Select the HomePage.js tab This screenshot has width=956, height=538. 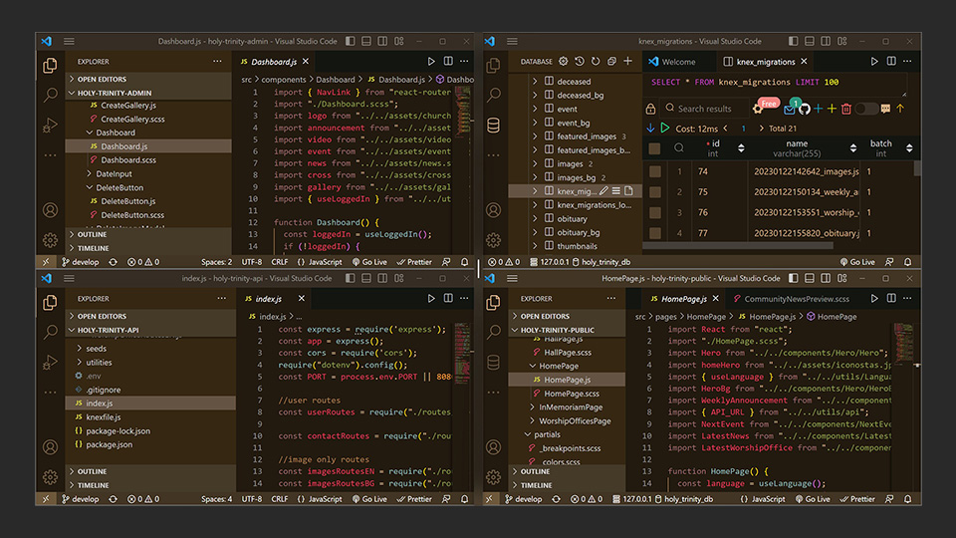tap(685, 299)
